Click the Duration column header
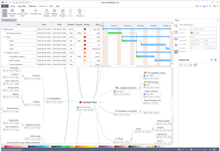The width and height of the screenshot is (220, 152). [x=71, y=24]
